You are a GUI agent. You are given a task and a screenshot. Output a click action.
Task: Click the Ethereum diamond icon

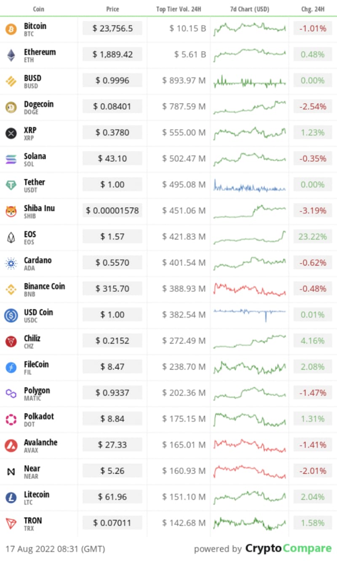pos(11,55)
